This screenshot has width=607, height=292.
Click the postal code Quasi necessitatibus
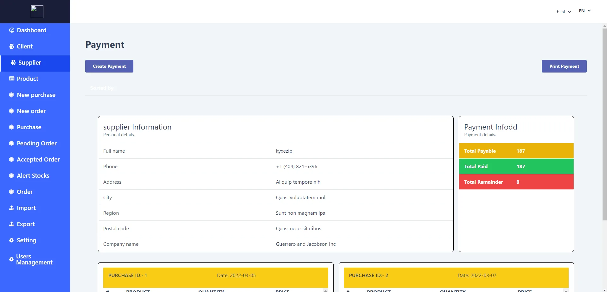coord(298,229)
